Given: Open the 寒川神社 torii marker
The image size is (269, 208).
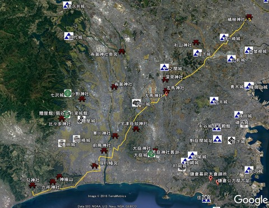Looking at the screenshot, I should click(115, 136).
